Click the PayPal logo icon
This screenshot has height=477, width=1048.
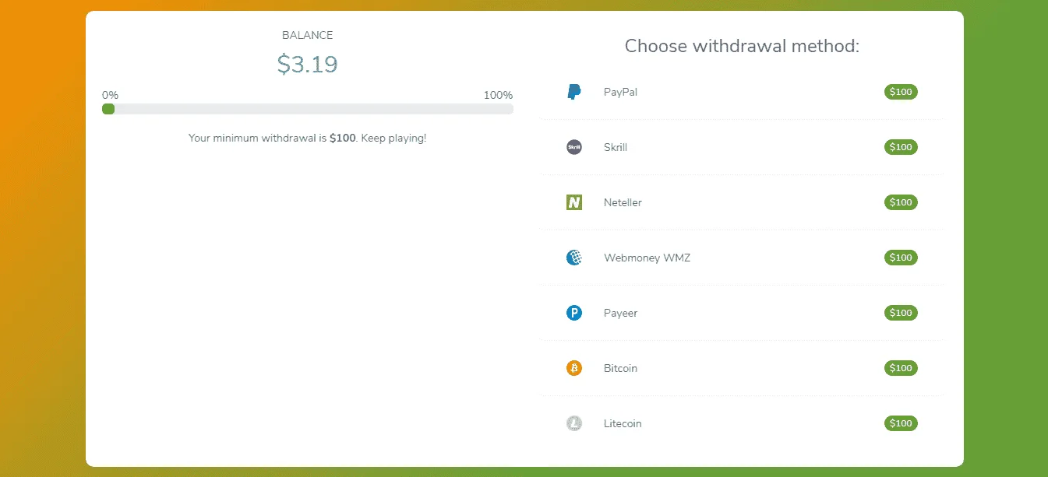click(574, 92)
